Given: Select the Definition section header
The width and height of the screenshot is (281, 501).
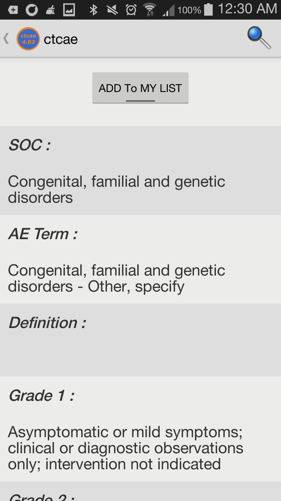Looking at the screenshot, I should point(47,323).
